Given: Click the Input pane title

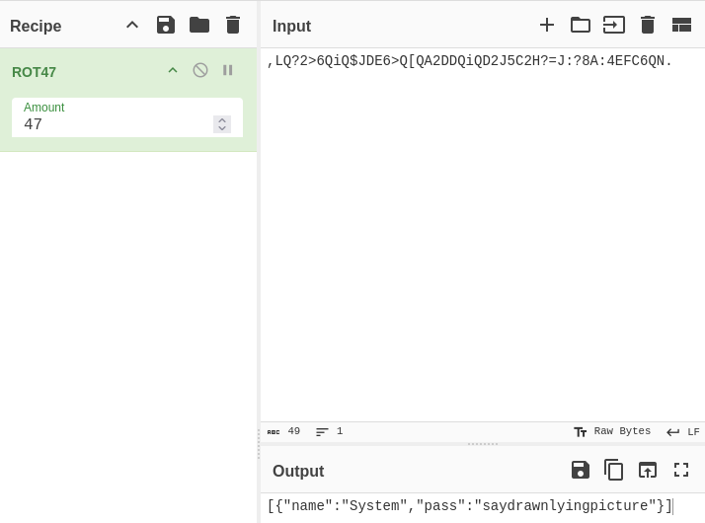Looking at the screenshot, I should [x=291, y=26].
